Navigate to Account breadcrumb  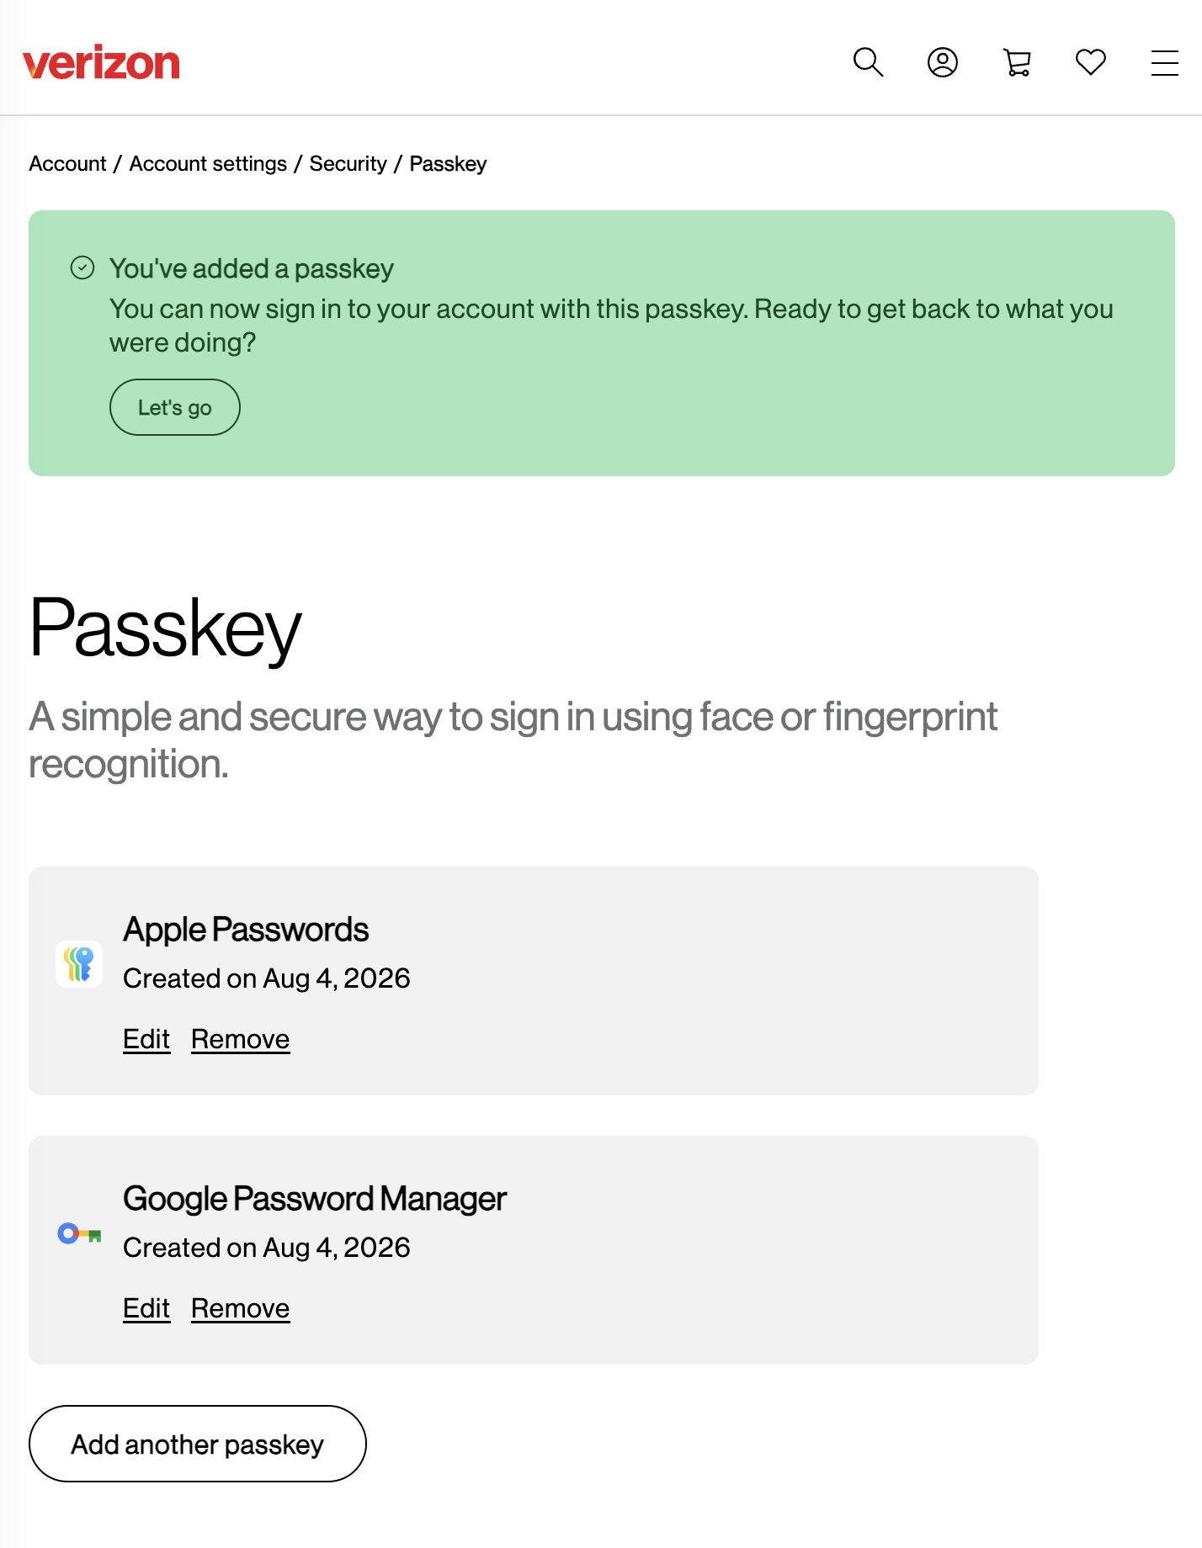(x=67, y=163)
